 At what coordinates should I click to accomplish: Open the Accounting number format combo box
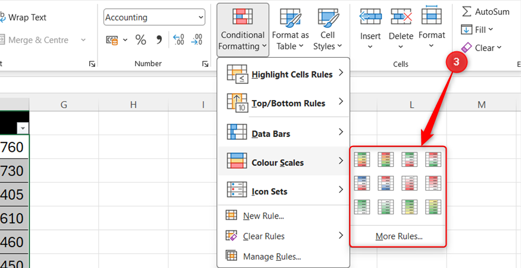(x=154, y=17)
